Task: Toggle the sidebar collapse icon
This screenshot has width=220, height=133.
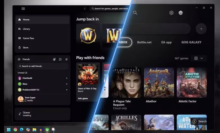Action: 23,8
